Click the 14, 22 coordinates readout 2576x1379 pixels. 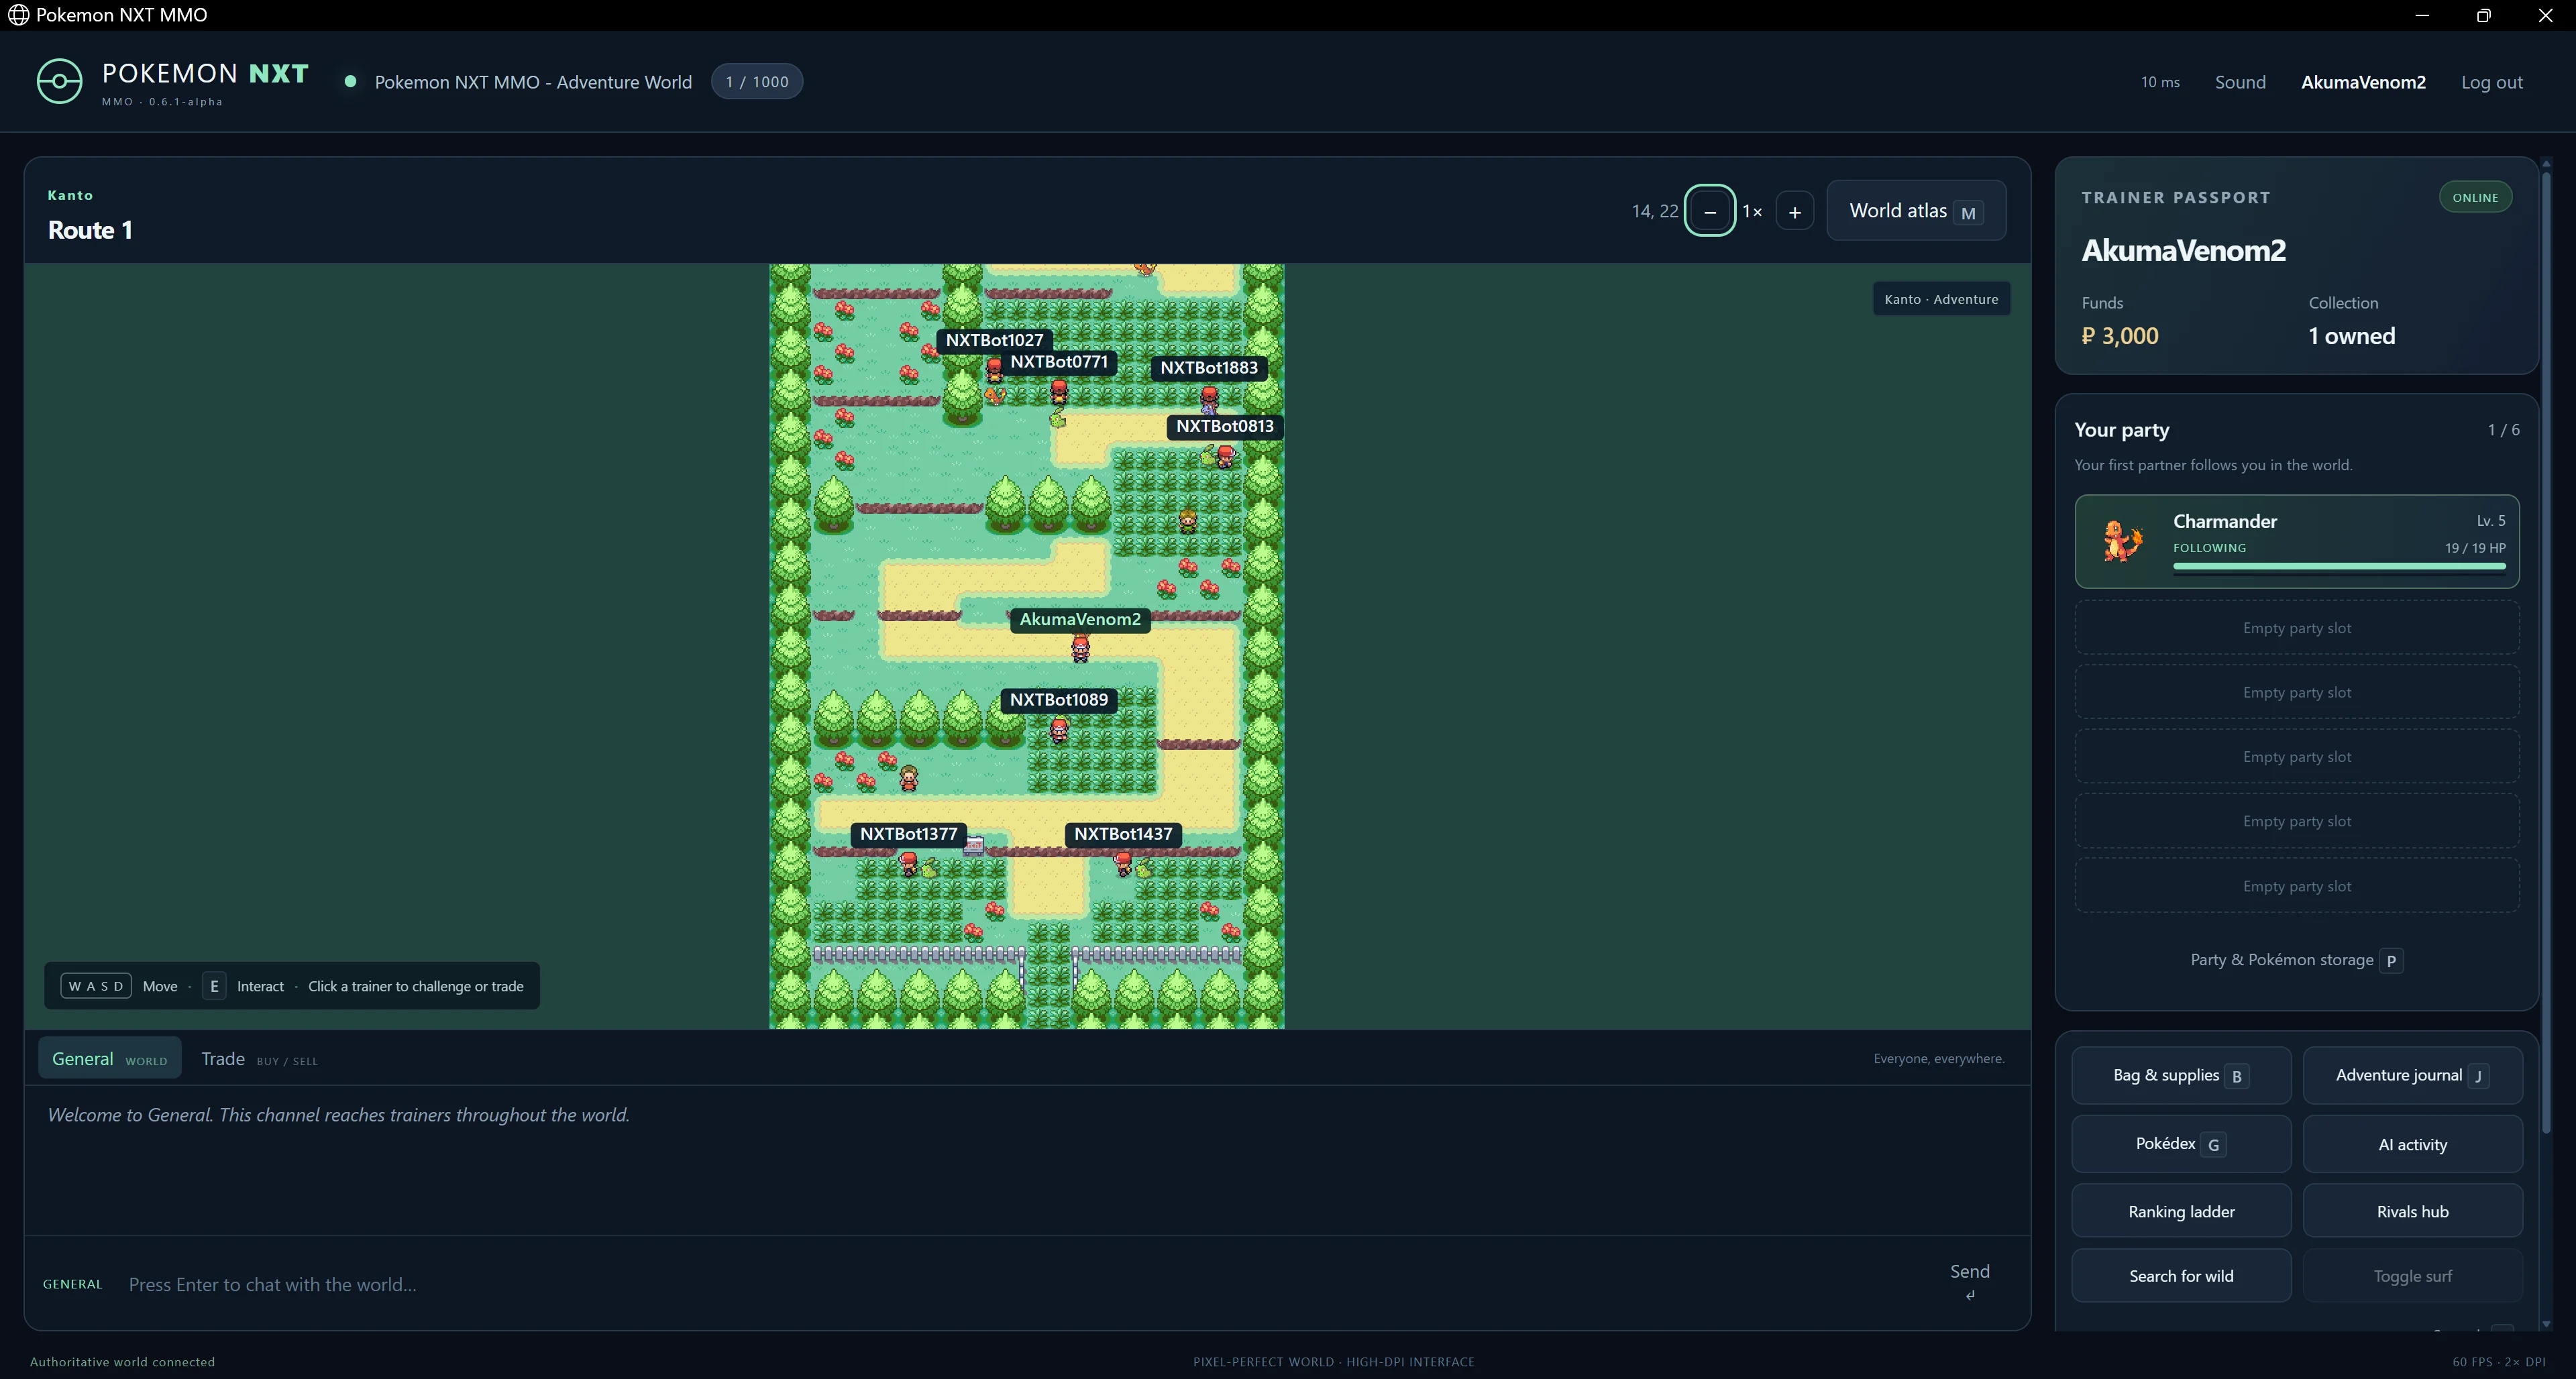pyautogui.click(x=1654, y=211)
